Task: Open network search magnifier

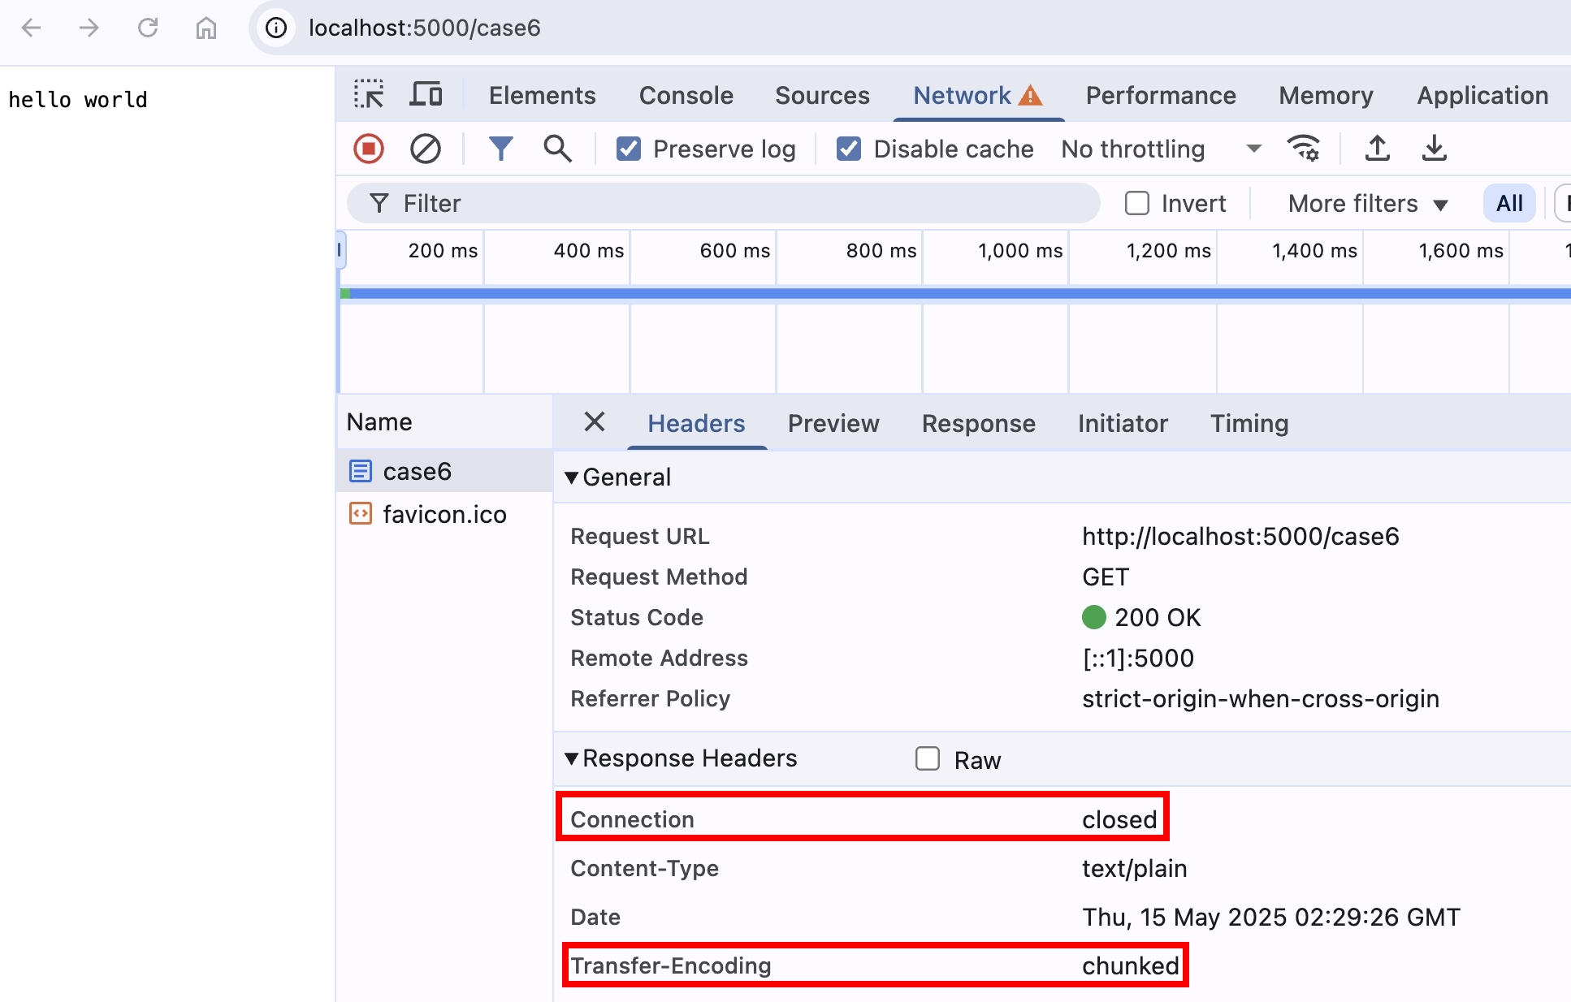Action: (x=557, y=149)
